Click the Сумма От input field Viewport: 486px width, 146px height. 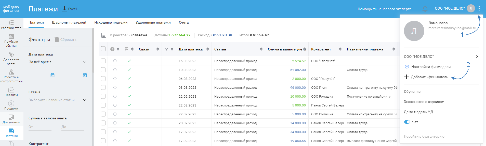[x=40, y=127]
